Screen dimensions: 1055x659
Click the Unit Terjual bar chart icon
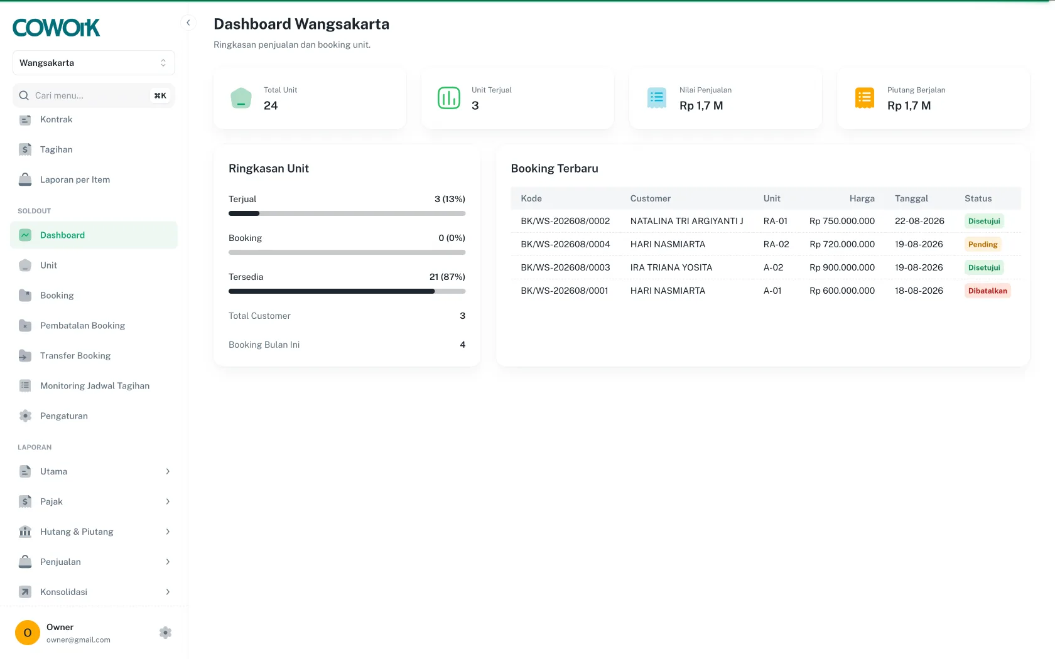pos(449,98)
